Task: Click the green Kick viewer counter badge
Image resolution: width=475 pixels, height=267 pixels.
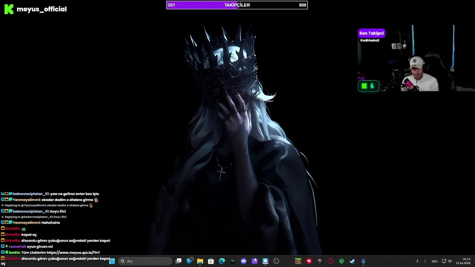Action: [x=368, y=86]
